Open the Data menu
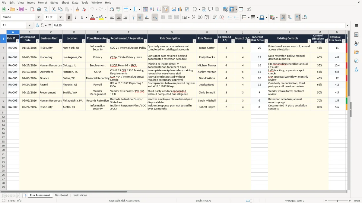The height and width of the screenshot is (203, 362). 75,2
